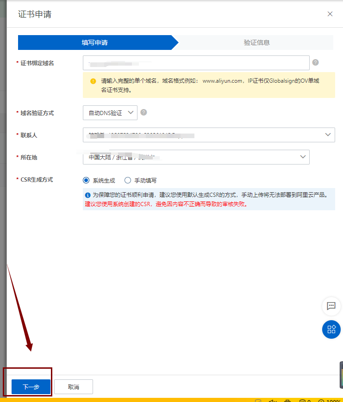Expand the 所在地 region selector
This screenshot has height=402, width=343.
[x=196, y=157]
